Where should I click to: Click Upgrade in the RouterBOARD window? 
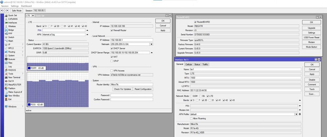pyautogui.click(x=311, y=28)
